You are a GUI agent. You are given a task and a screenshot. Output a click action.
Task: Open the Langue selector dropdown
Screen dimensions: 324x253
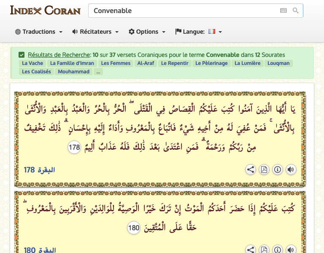pyautogui.click(x=198, y=32)
